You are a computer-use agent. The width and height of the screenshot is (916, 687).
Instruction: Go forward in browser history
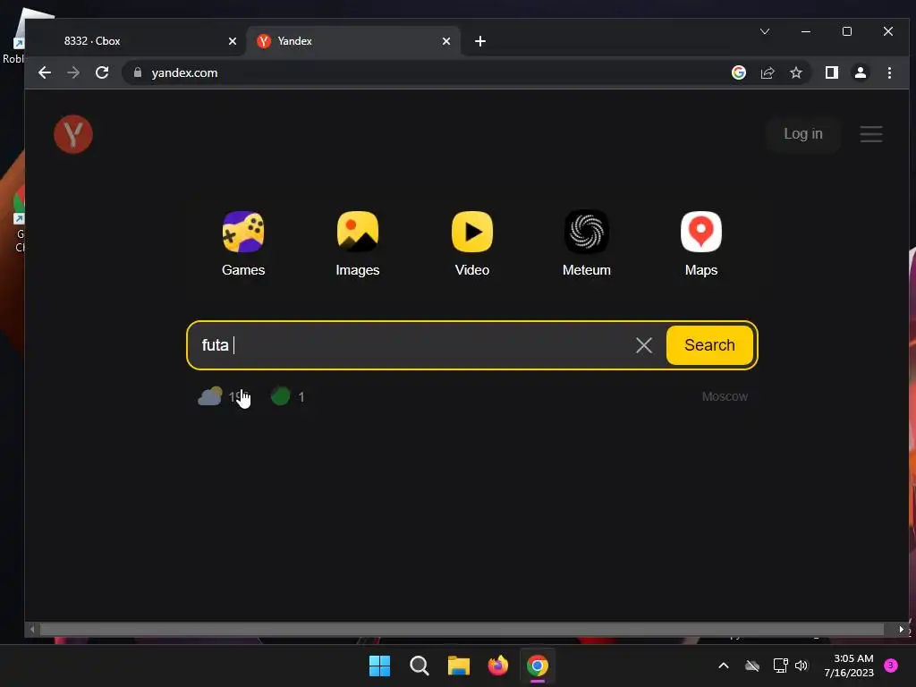[x=73, y=72]
